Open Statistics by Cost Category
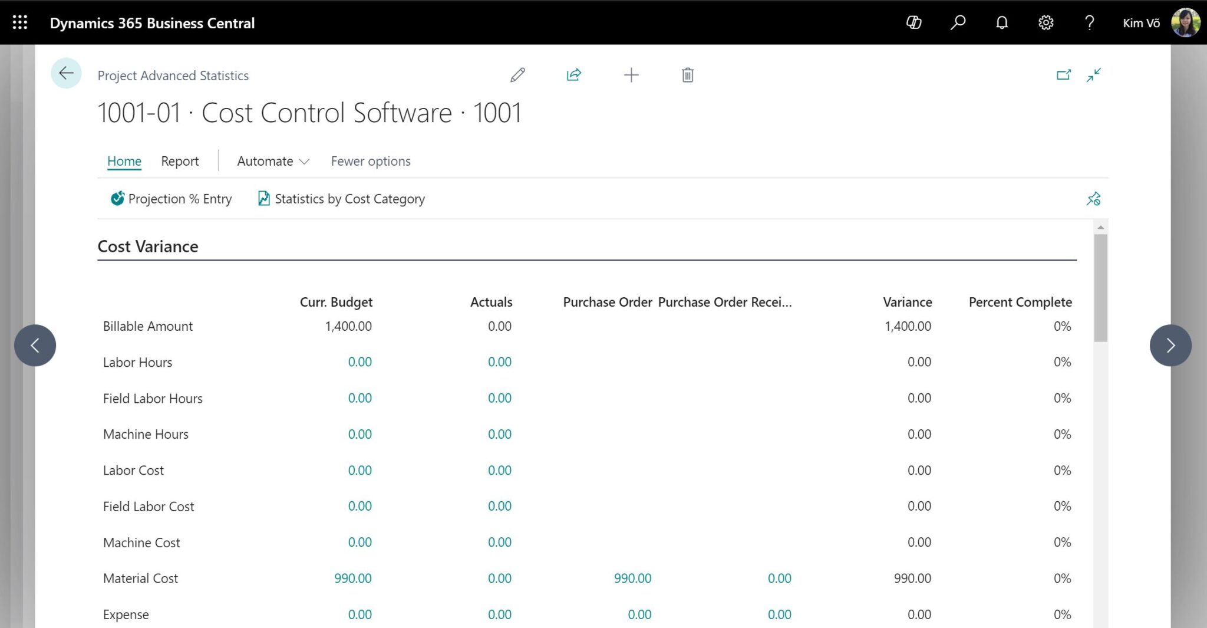This screenshot has height=628, width=1207. tap(341, 199)
